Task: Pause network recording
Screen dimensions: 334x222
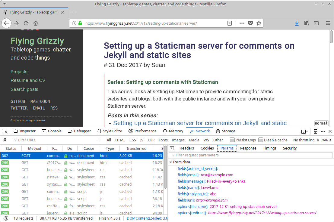Action: coord(98,140)
